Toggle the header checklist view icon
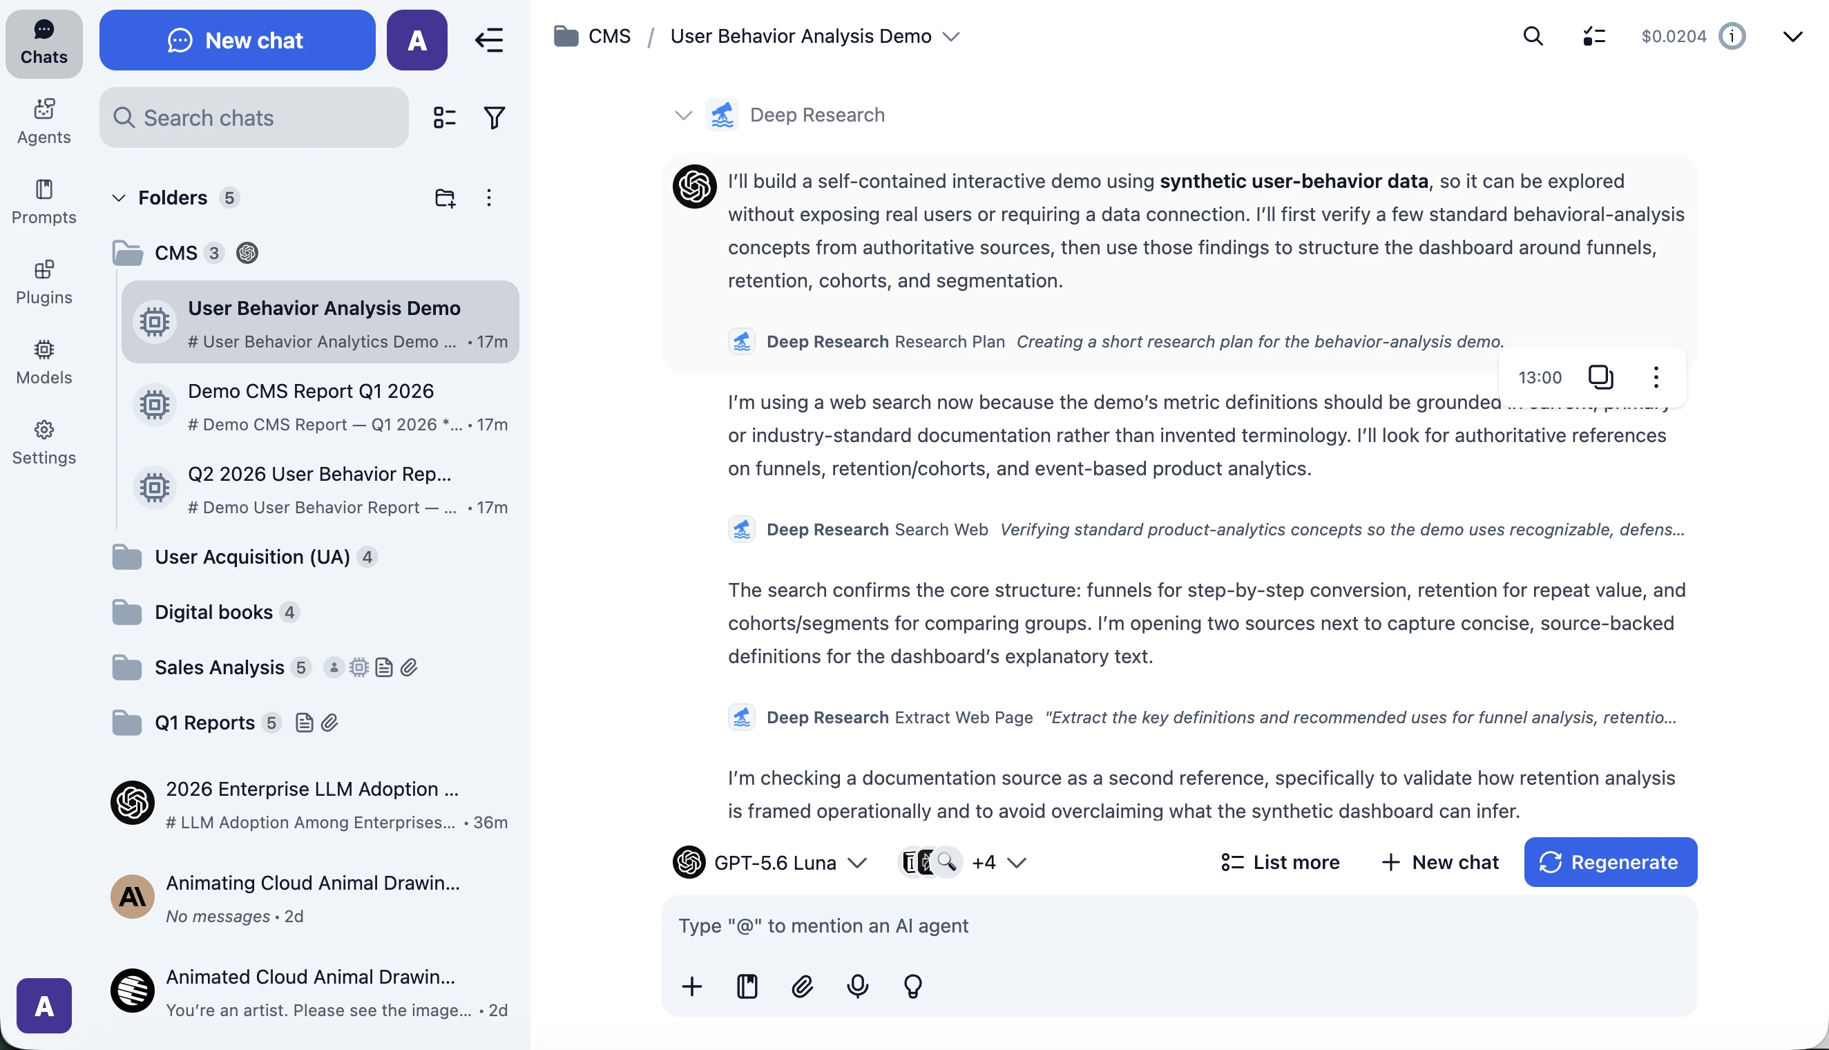Screen dimensions: 1829x1050 coord(1594,36)
